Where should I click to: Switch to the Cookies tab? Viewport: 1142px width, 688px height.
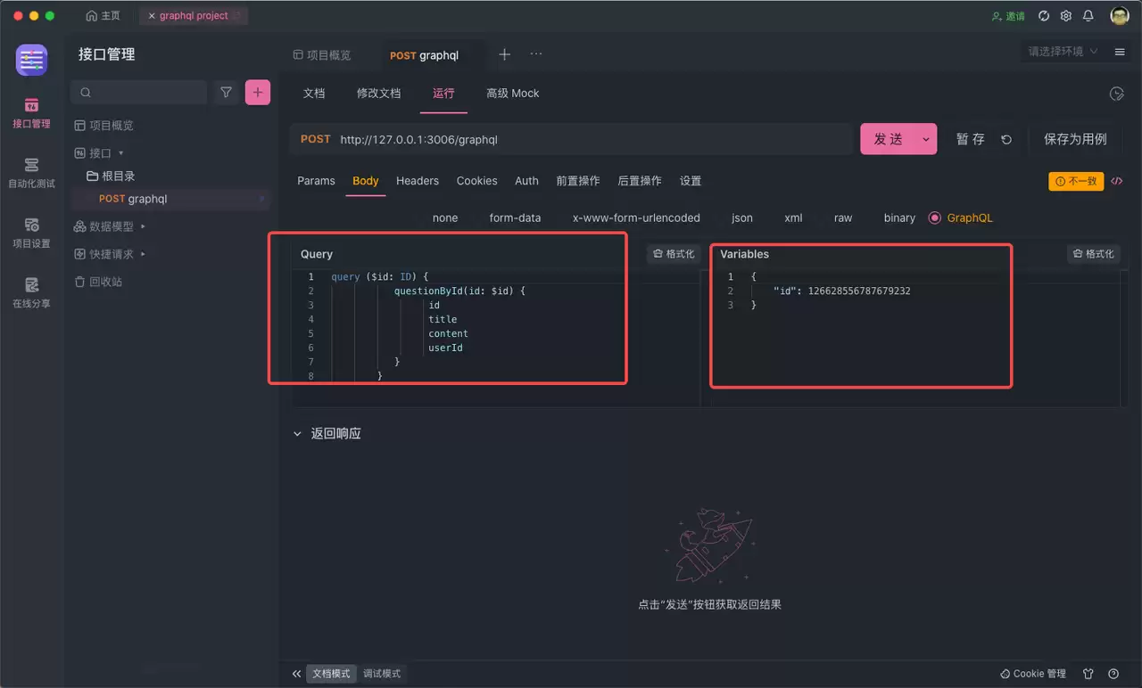[477, 181]
